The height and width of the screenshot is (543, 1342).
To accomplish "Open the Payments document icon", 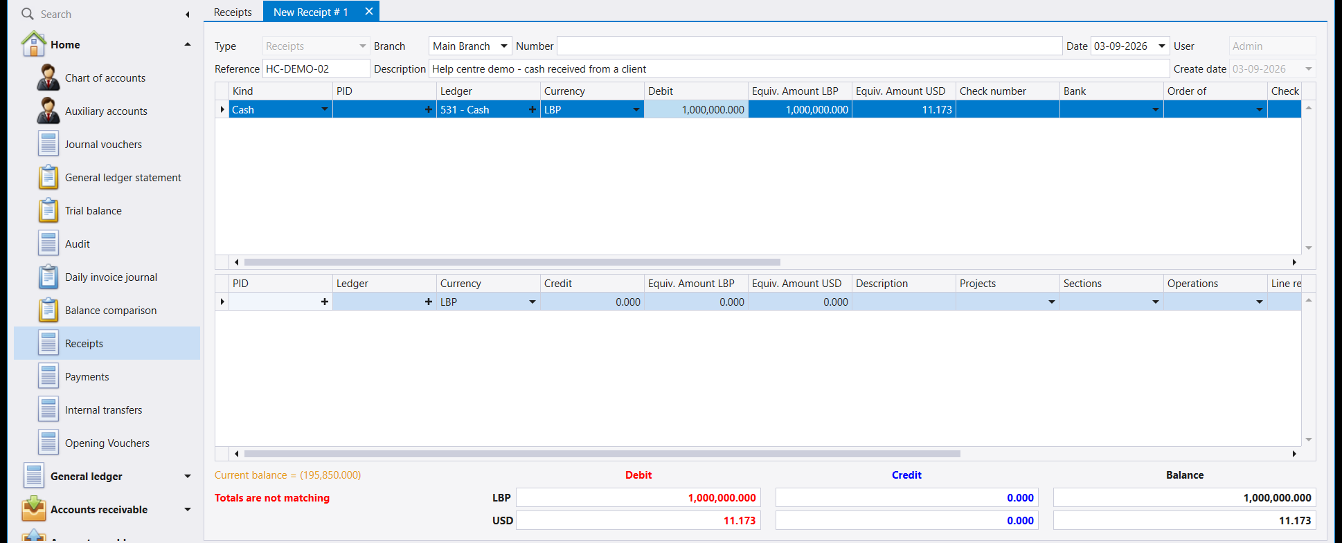I will point(48,376).
